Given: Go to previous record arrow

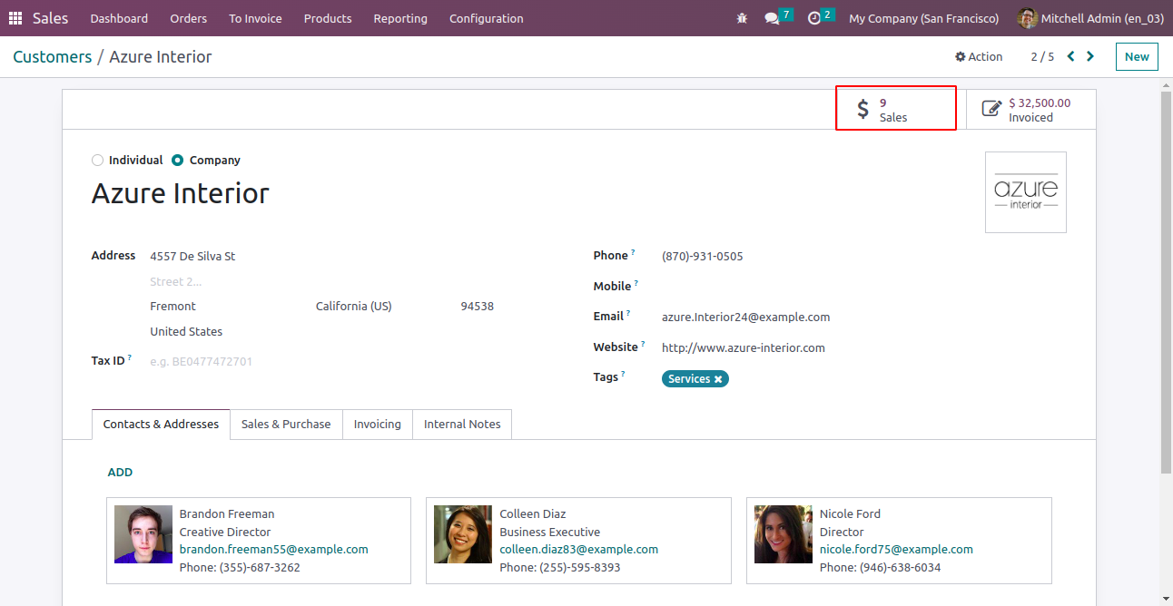Looking at the screenshot, I should [1071, 56].
